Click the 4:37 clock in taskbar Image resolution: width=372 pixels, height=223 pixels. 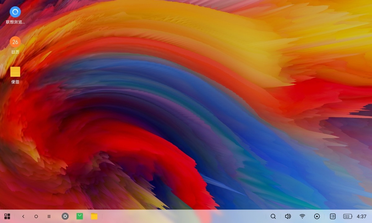pyautogui.click(x=361, y=216)
